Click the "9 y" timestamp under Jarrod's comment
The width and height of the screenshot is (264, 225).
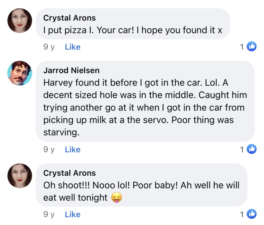49,149
